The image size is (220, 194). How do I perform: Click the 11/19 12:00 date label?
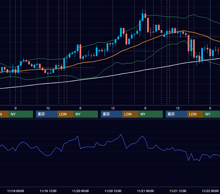(48, 191)
